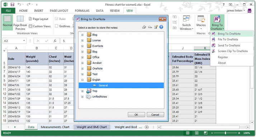The width and height of the screenshot is (256, 137).
Task: Click the blue help icon in dialog
Action: (x=161, y=27)
